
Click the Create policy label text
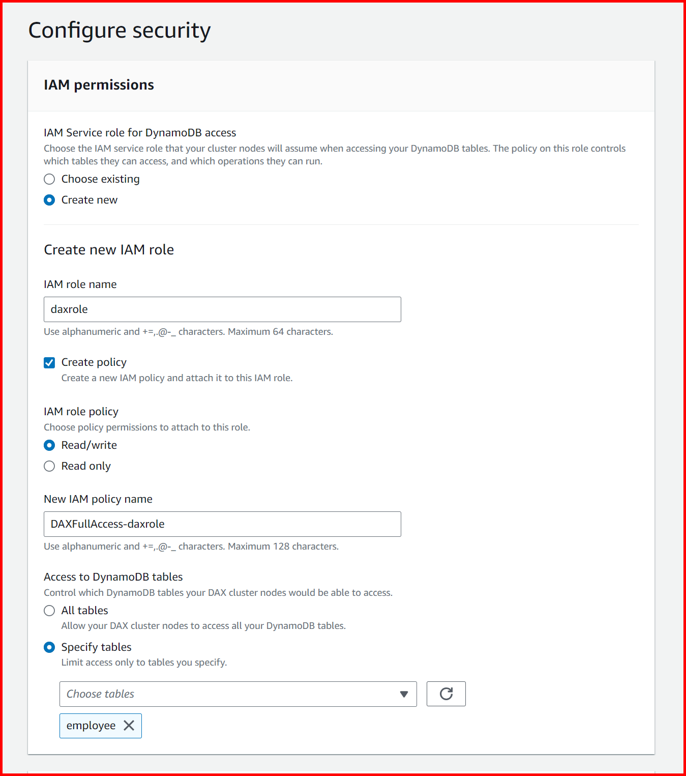click(94, 362)
